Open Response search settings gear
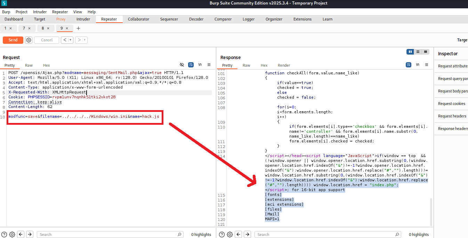The image size is (468, 238). [x=229, y=235]
